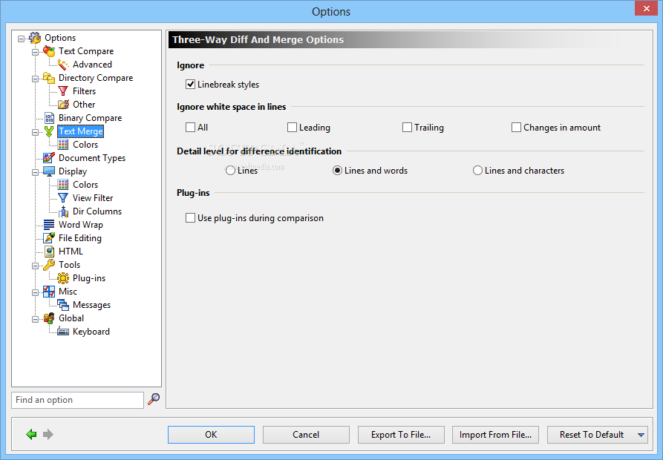Enable the Leading white space checkbox

point(292,128)
